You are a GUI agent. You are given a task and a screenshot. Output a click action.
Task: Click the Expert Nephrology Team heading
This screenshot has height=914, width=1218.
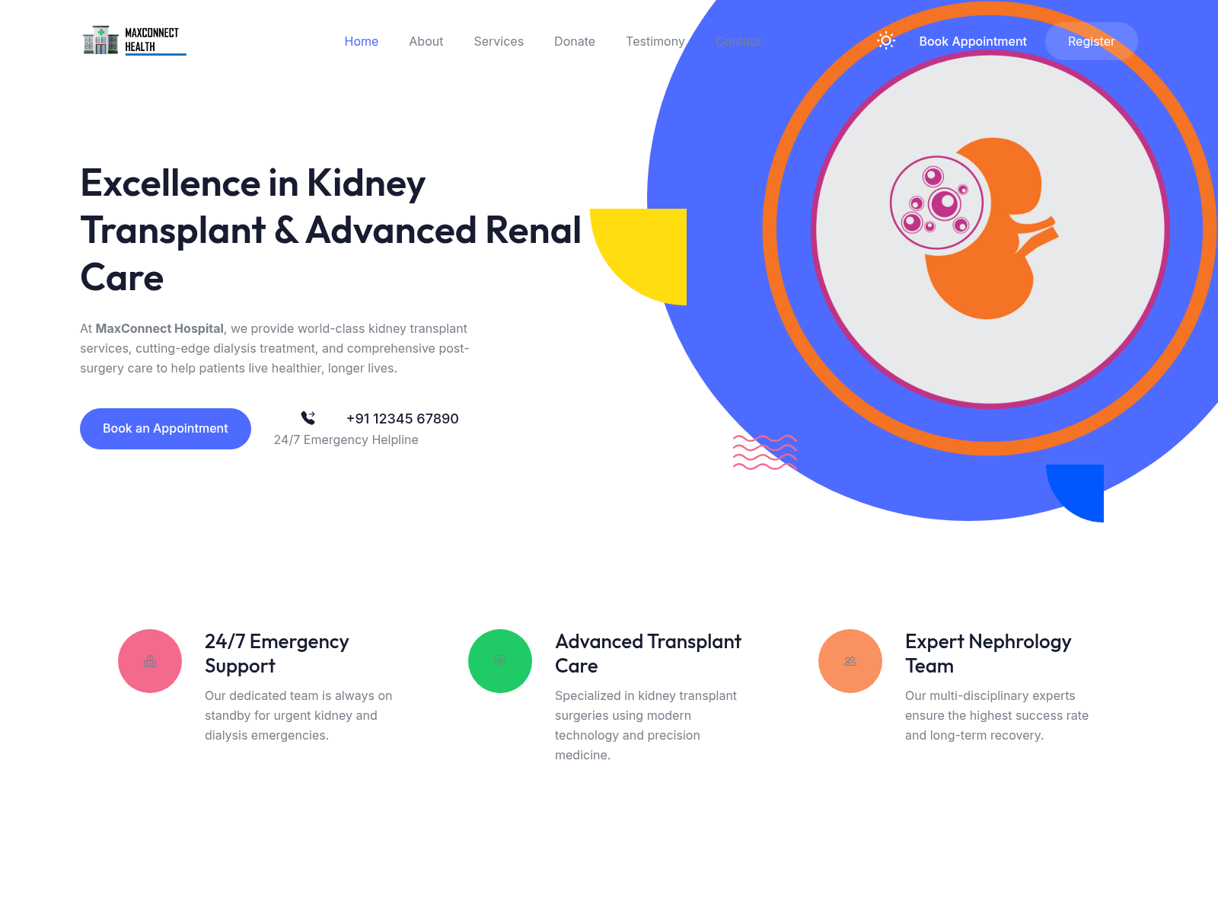(988, 654)
